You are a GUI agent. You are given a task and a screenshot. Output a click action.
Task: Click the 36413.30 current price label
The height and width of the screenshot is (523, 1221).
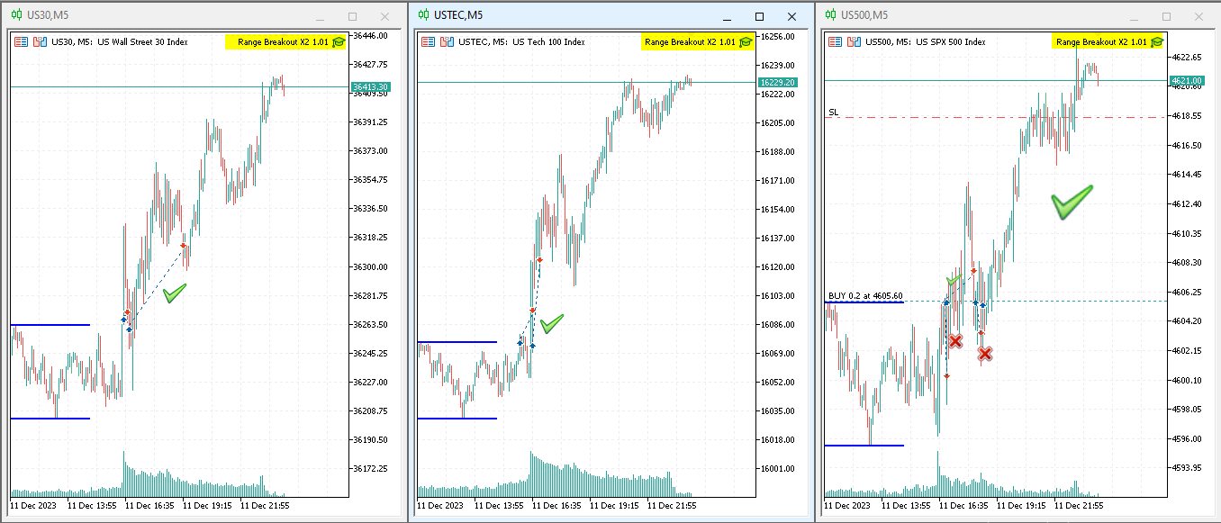point(371,87)
